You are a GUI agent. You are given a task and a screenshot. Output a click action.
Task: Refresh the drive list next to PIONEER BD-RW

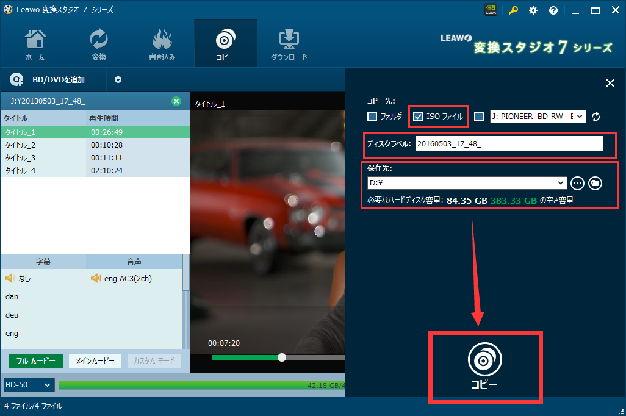pyautogui.click(x=596, y=117)
